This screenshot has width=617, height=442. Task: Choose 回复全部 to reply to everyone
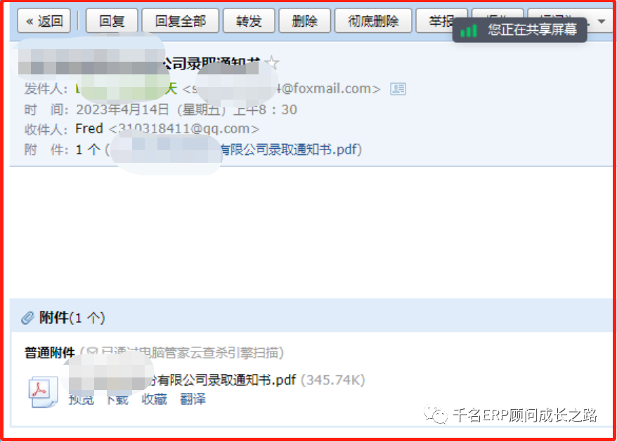[x=180, y=21]
